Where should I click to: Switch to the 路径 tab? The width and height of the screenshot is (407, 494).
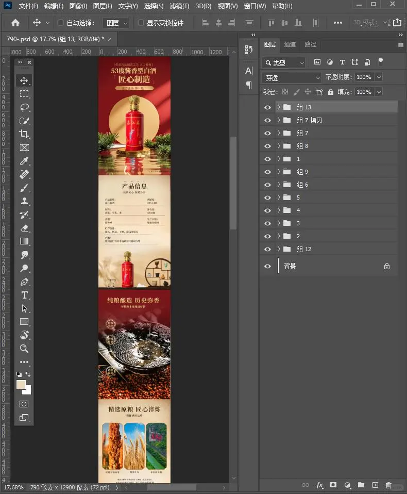click(x=310, y=44)
